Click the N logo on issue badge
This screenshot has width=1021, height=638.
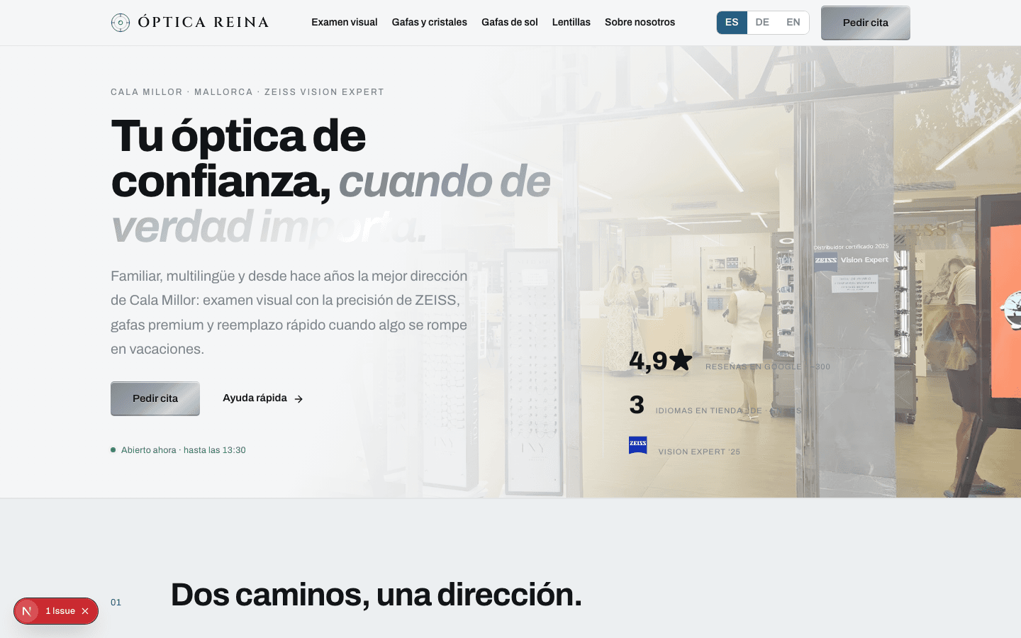pos(27,611)
